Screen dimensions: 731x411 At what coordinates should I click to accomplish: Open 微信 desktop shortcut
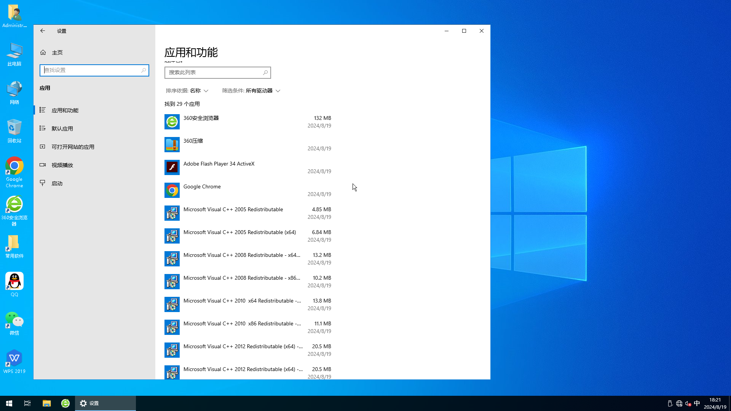pyautogui.click(x=14, y=323)
